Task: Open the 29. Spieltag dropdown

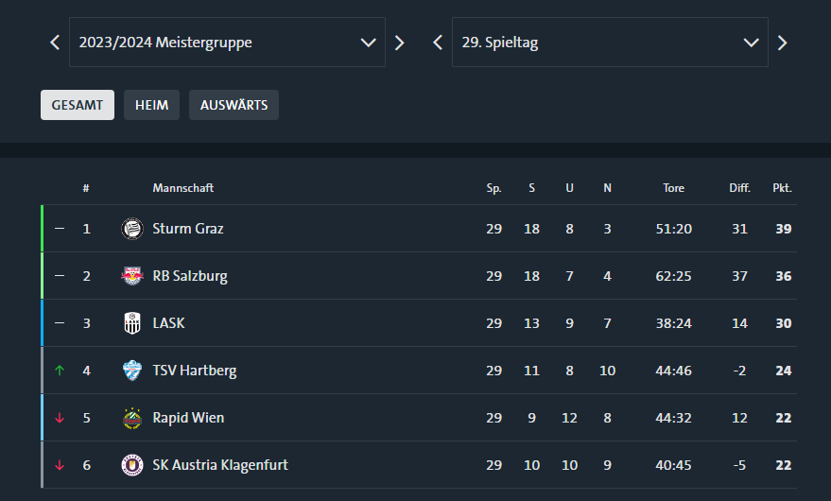Action: coord(610,42)
